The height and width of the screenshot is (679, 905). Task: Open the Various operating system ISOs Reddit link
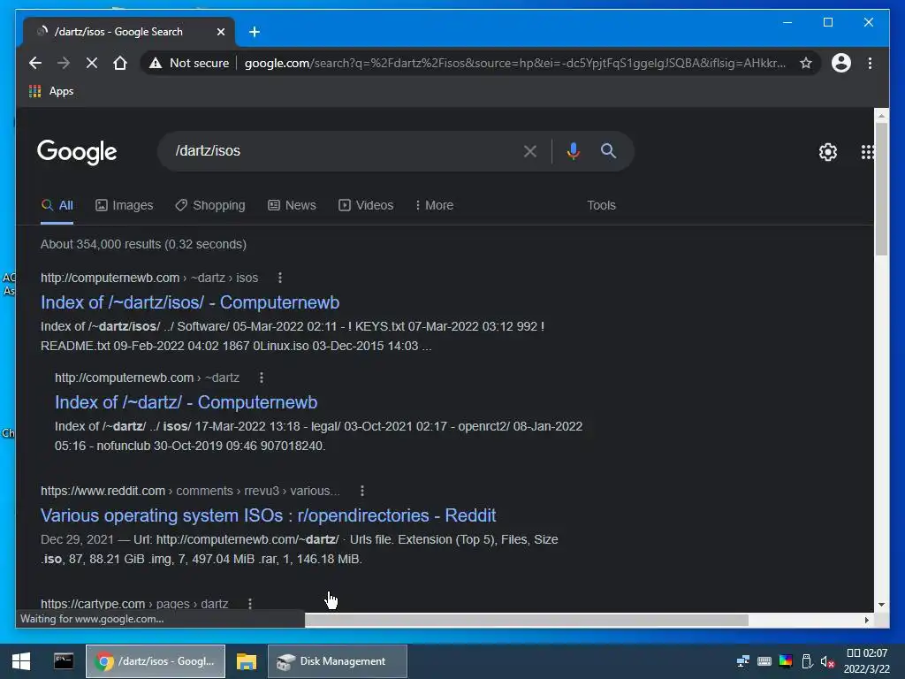[x=269, y=515]
